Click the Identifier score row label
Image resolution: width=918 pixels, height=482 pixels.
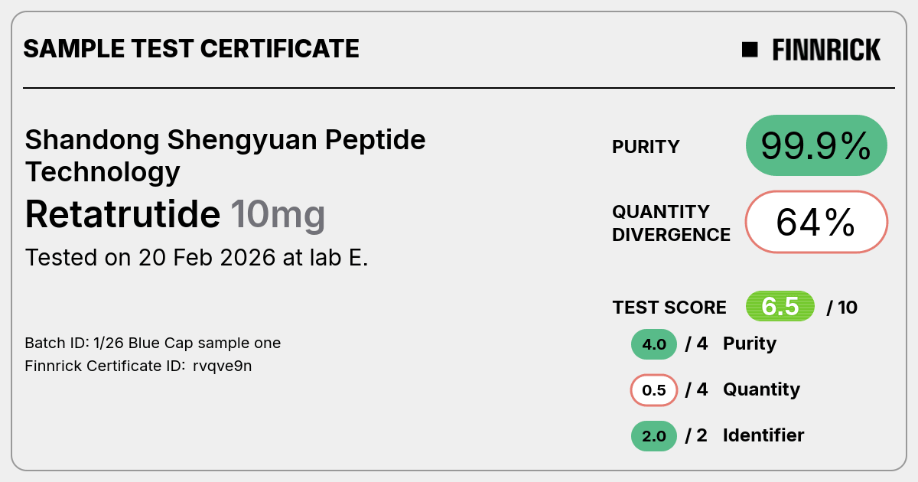tap(763, 435)
